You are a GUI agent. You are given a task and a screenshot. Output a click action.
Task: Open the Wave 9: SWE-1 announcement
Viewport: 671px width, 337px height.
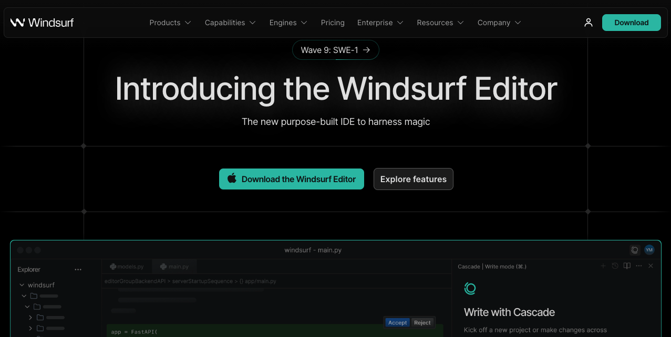[x=336, y=50]
